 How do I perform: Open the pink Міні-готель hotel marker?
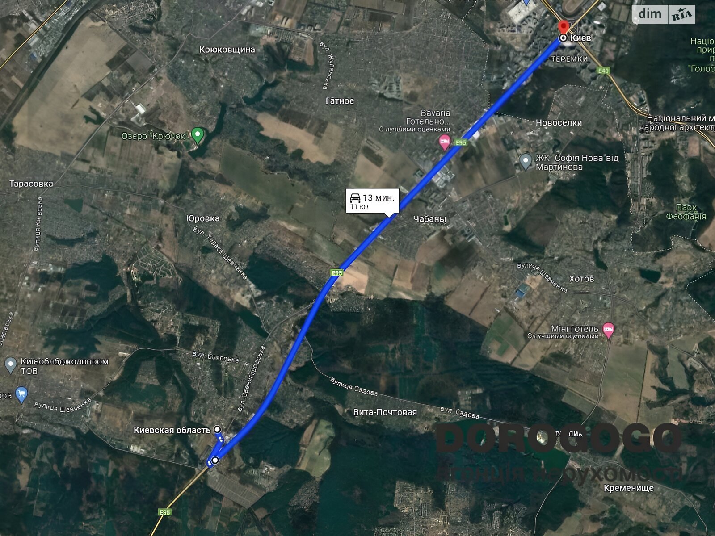click(x=608, y=331)
